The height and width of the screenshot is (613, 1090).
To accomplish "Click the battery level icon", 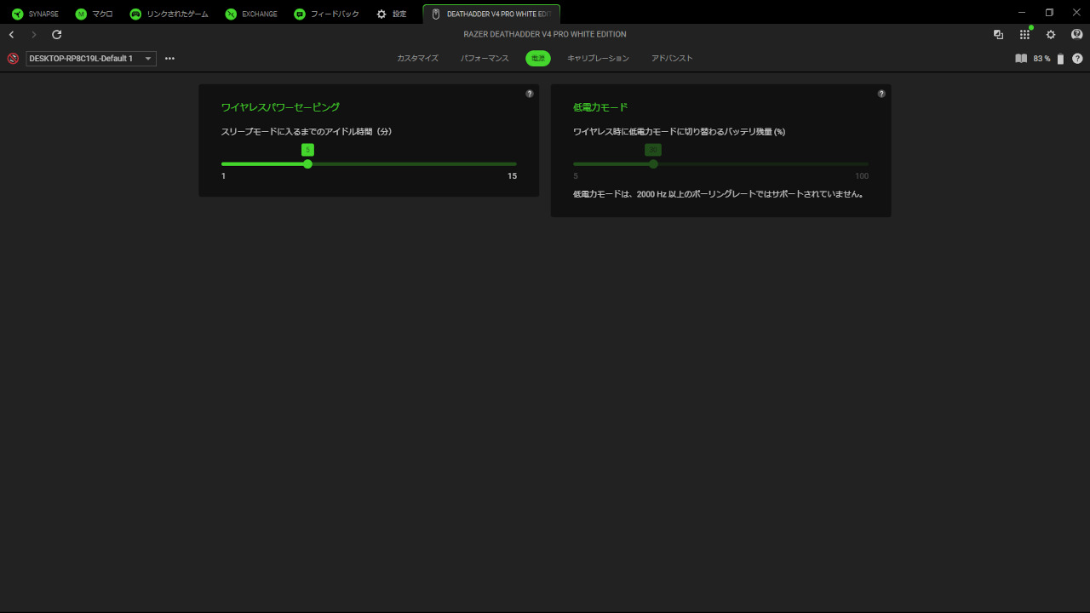I will [1061, 59].
